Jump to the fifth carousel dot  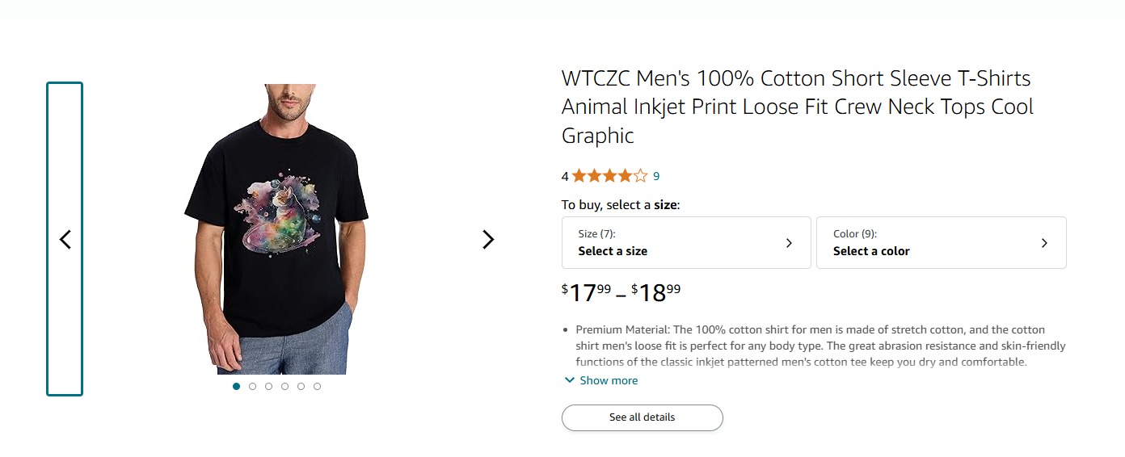click(301, 387)
